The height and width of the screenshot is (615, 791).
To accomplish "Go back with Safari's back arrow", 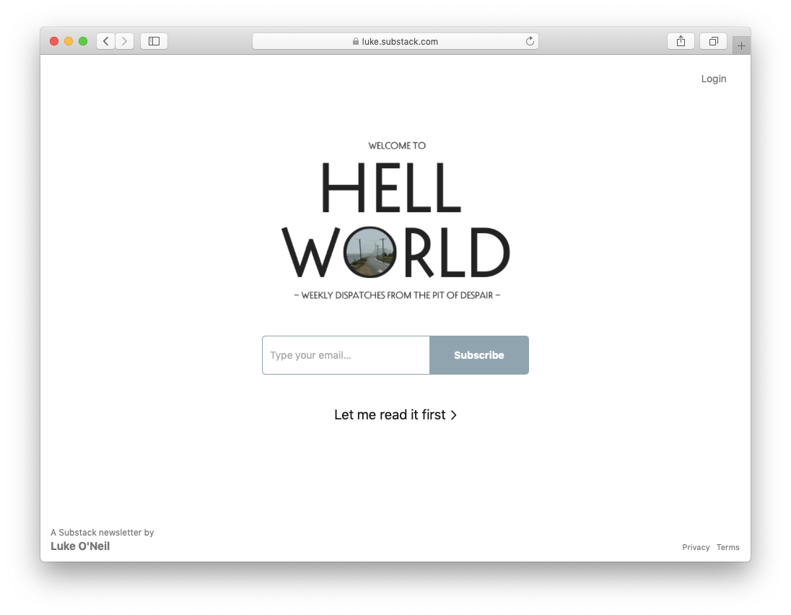I will 105,41.
